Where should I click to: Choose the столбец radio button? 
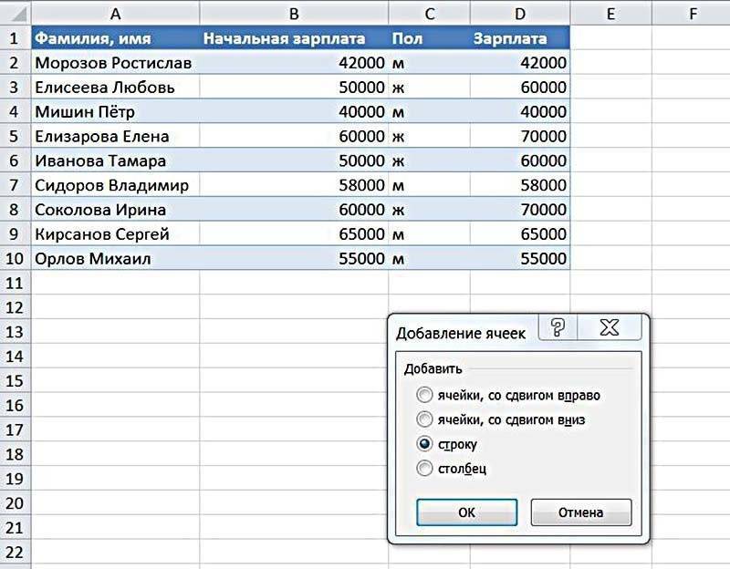click(424, 469)
